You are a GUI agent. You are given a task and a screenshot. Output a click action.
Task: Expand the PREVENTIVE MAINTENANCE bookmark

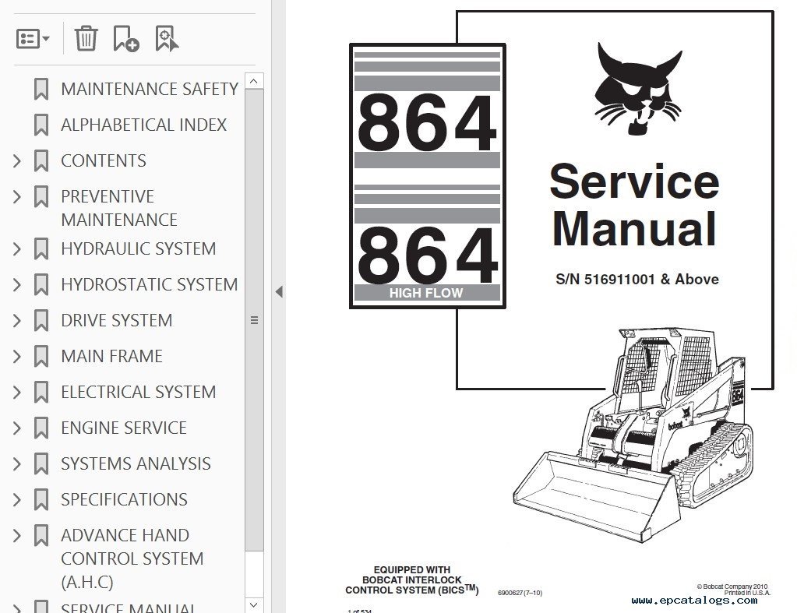(17, 197)
